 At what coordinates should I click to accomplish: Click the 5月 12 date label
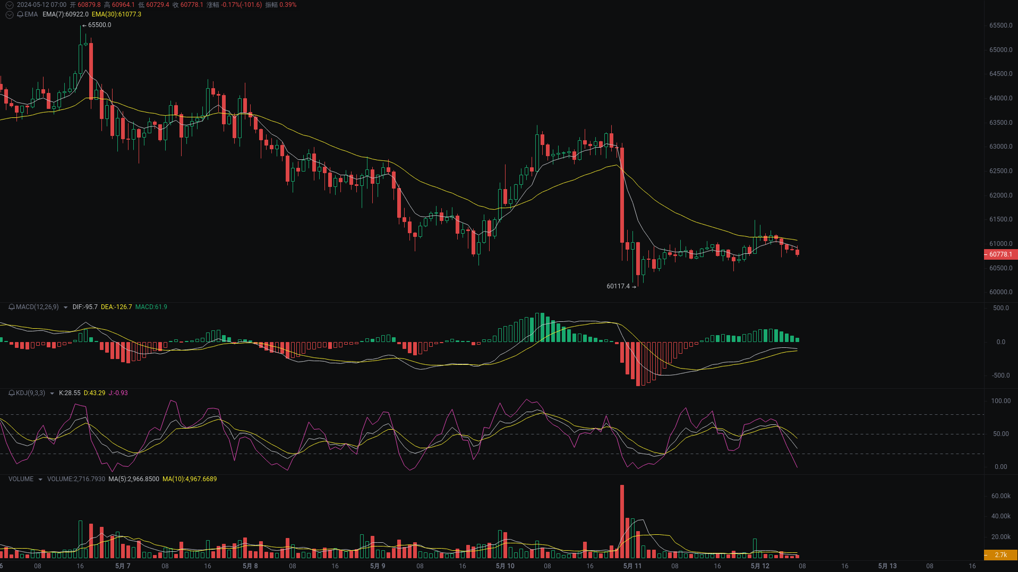pyautogui.click(x=760, y=566)
